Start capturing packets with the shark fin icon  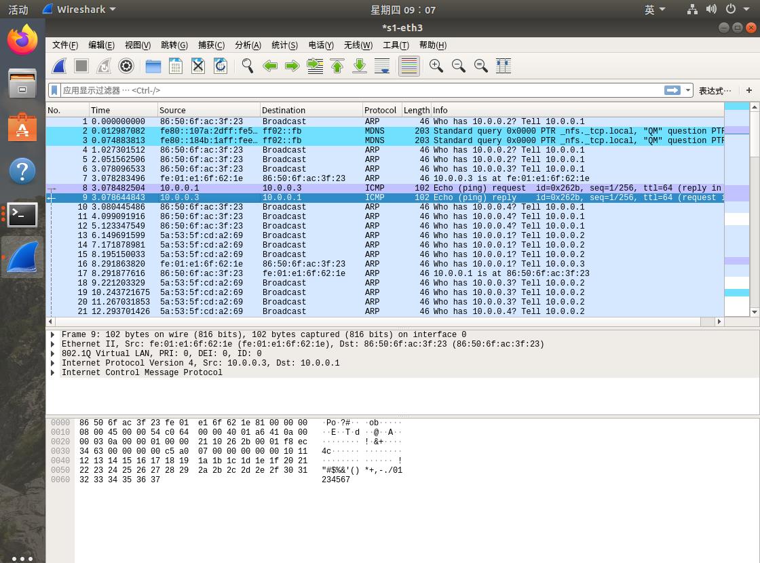pyautogui.click(x=59, y=66)
